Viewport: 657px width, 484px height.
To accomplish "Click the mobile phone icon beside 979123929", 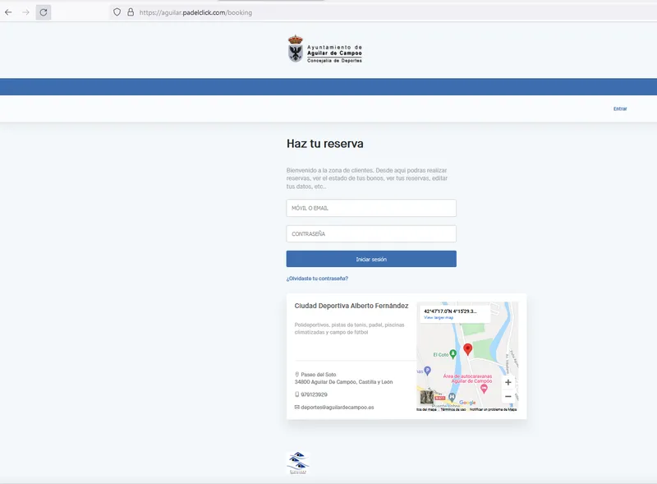I will [x=296, y=394].
